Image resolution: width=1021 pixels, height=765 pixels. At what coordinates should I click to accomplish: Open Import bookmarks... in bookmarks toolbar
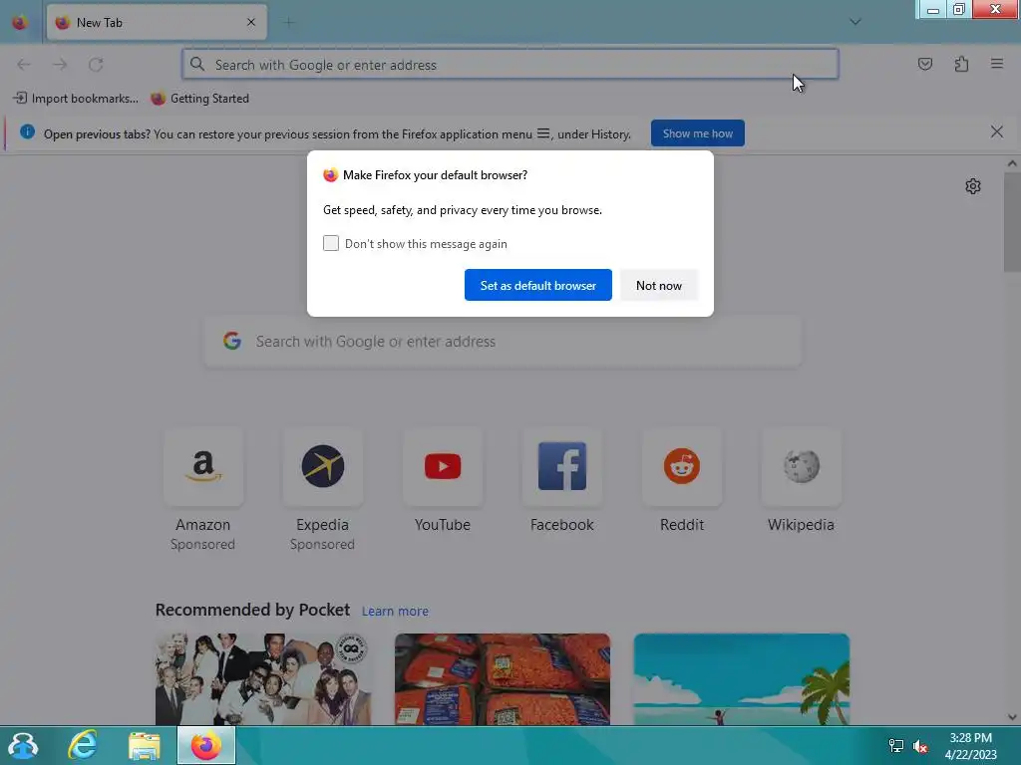(x=76, y=99)
